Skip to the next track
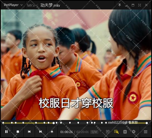The width and height of the screenshot is (152, 138). click(41, 132)
